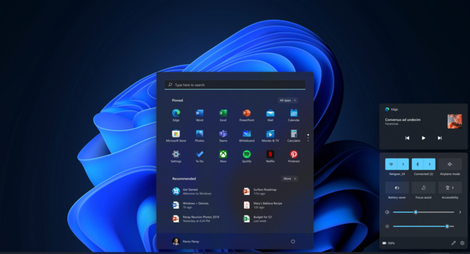Open Surface Roadmap presentation

tap(260, 192)
